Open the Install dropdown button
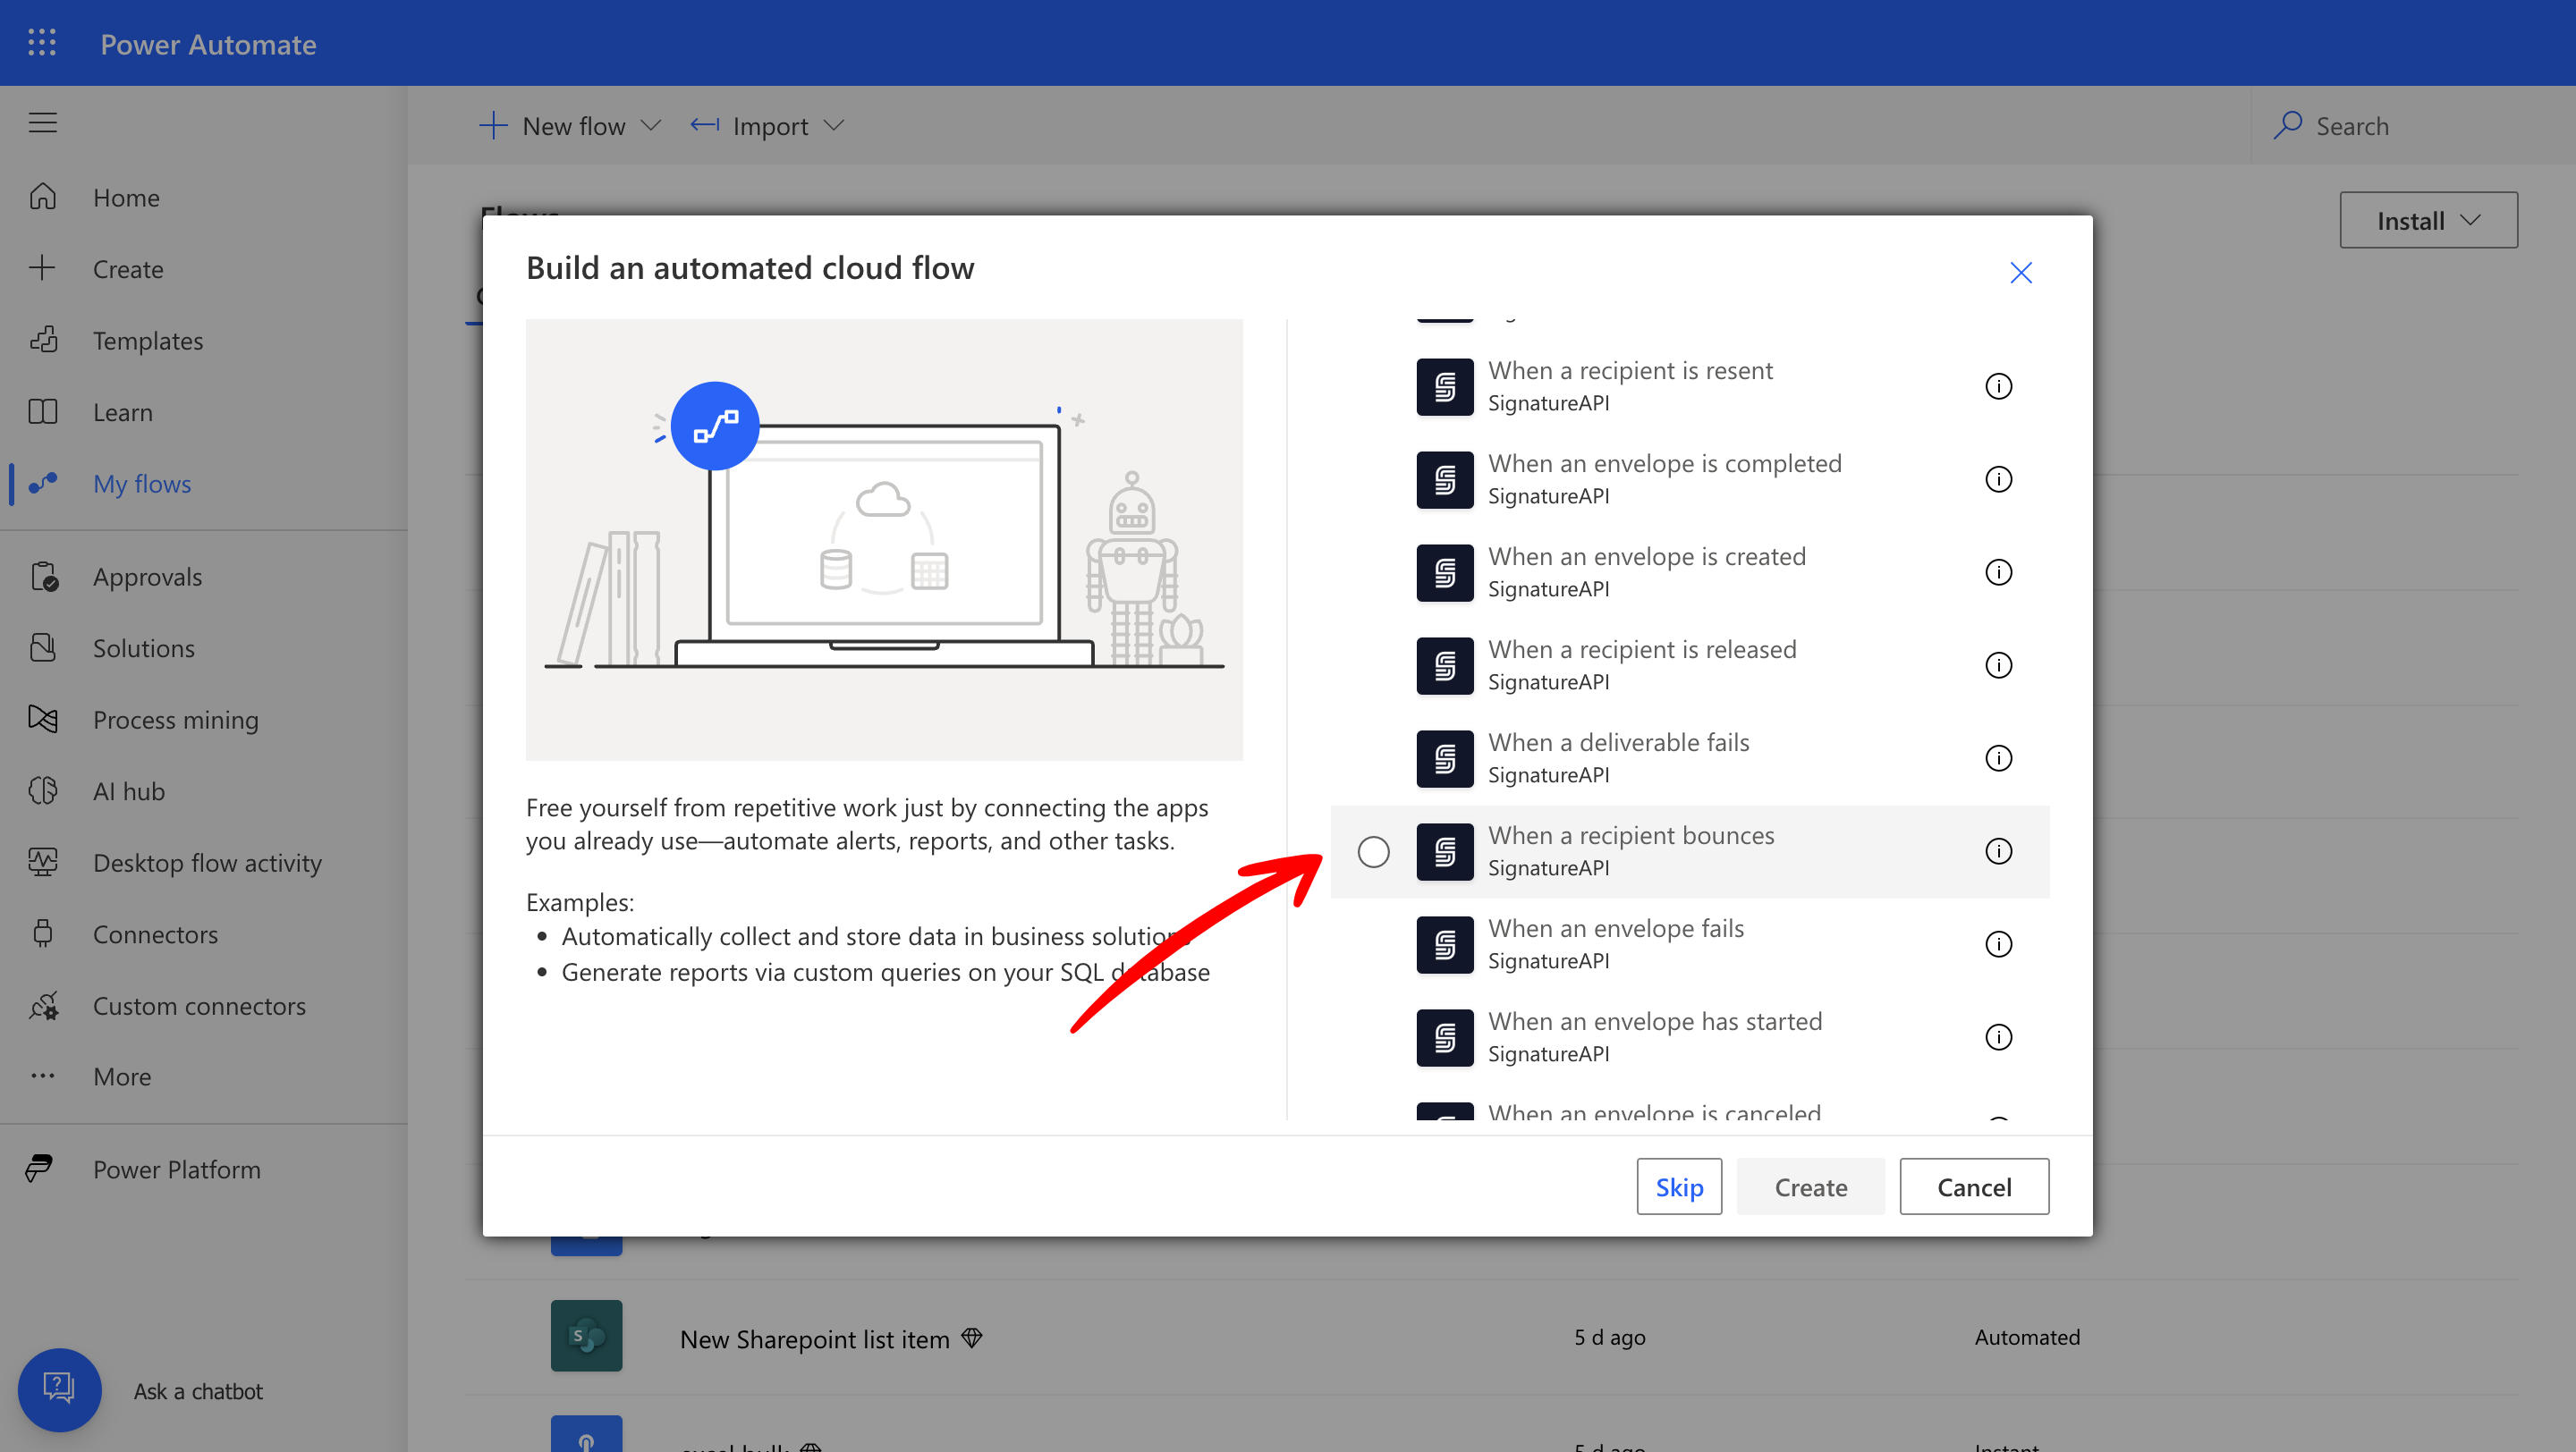Screen dimensions: 2576x1452 tap(2427, 220)
